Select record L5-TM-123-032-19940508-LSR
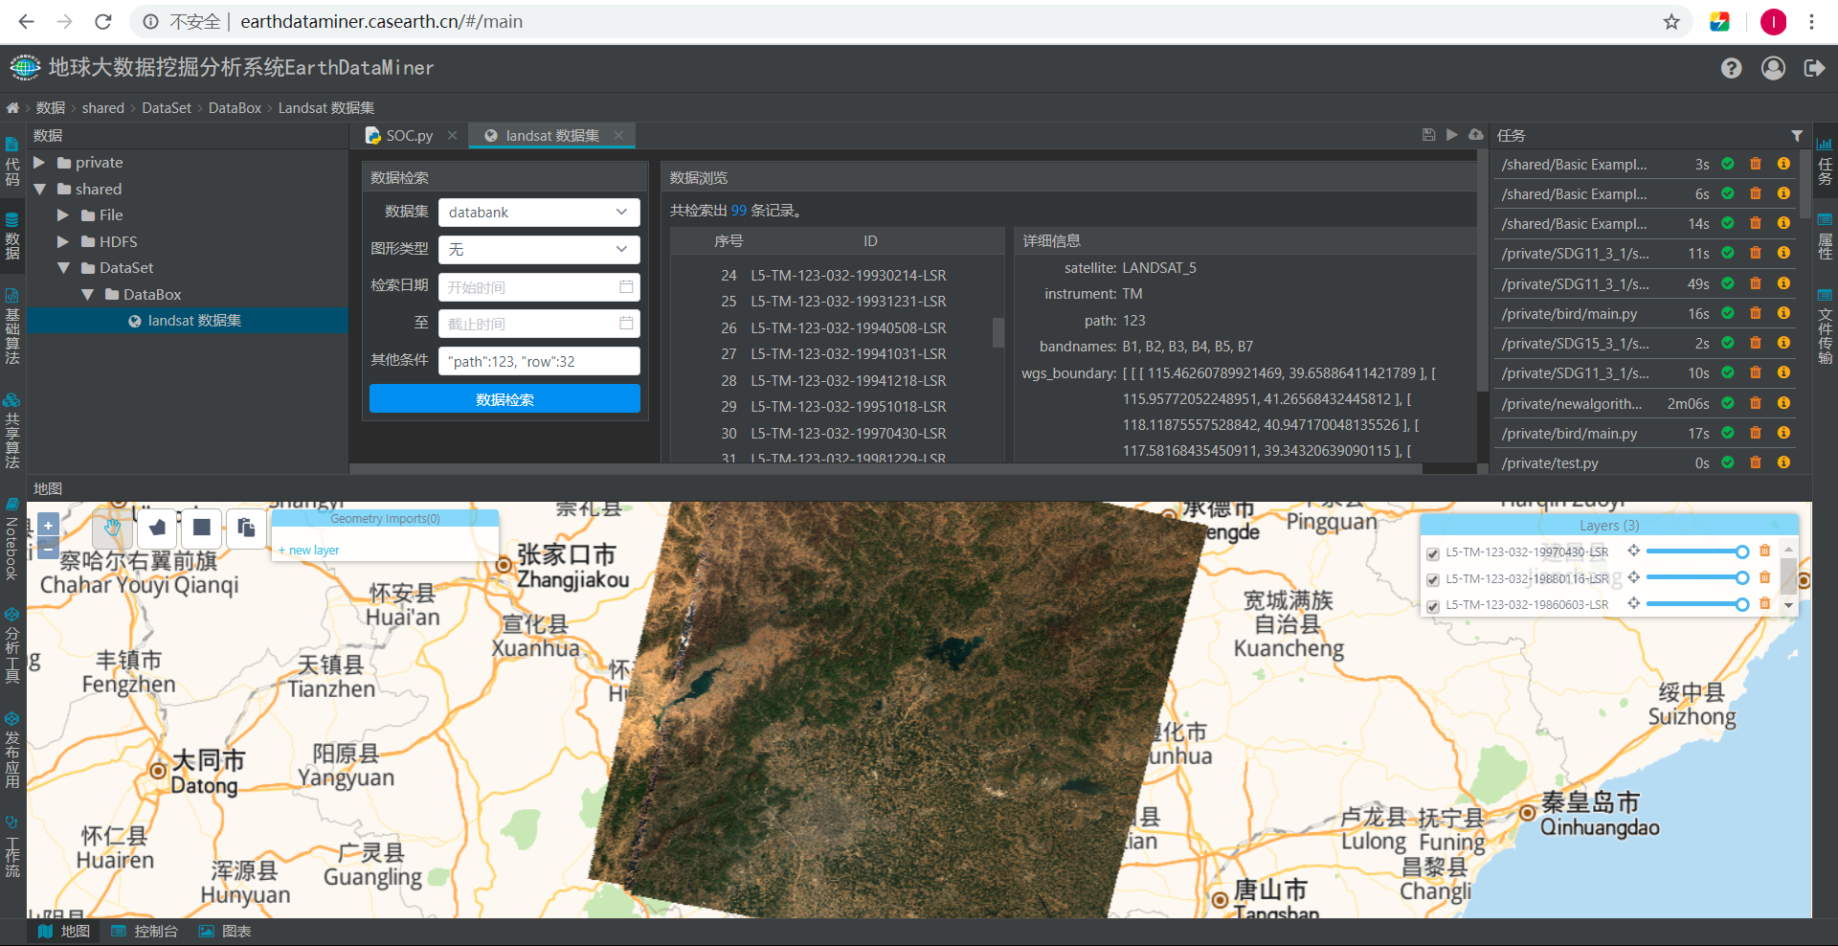This screenshot has width=1838, height=946. 848,327
